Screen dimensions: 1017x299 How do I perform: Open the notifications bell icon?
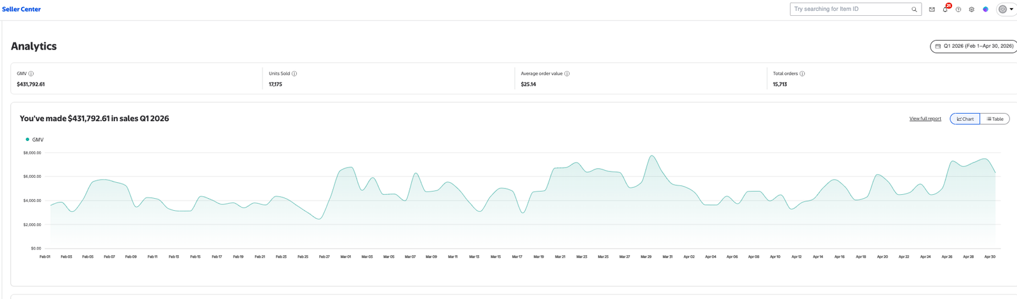(x=945, y=10)
